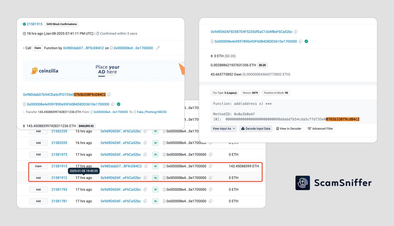Screen dimensions: 394x226
Task: Click the Nonce: 3879 badge
Action: tap(251, 93)
